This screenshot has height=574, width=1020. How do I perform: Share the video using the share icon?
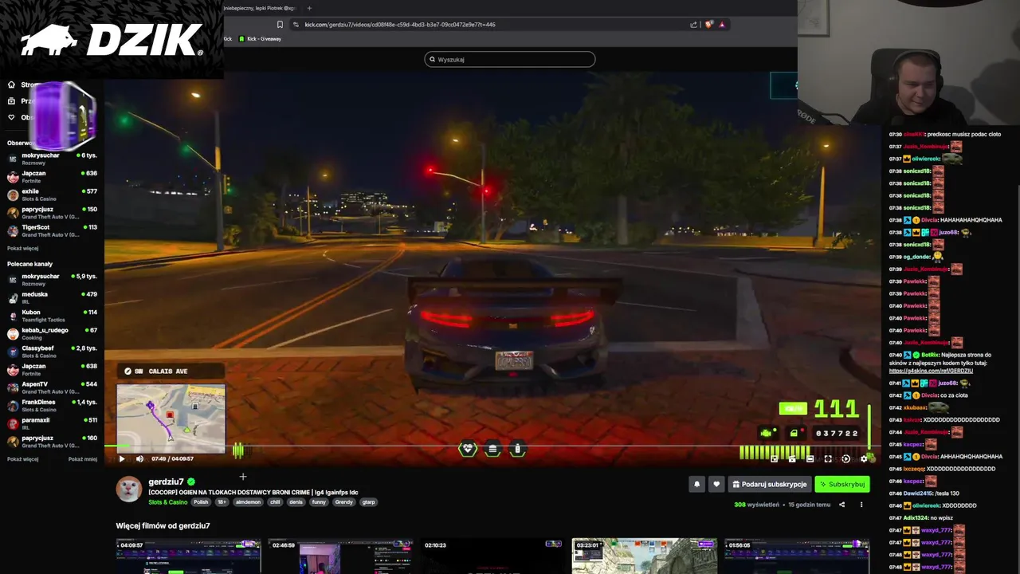841,505
